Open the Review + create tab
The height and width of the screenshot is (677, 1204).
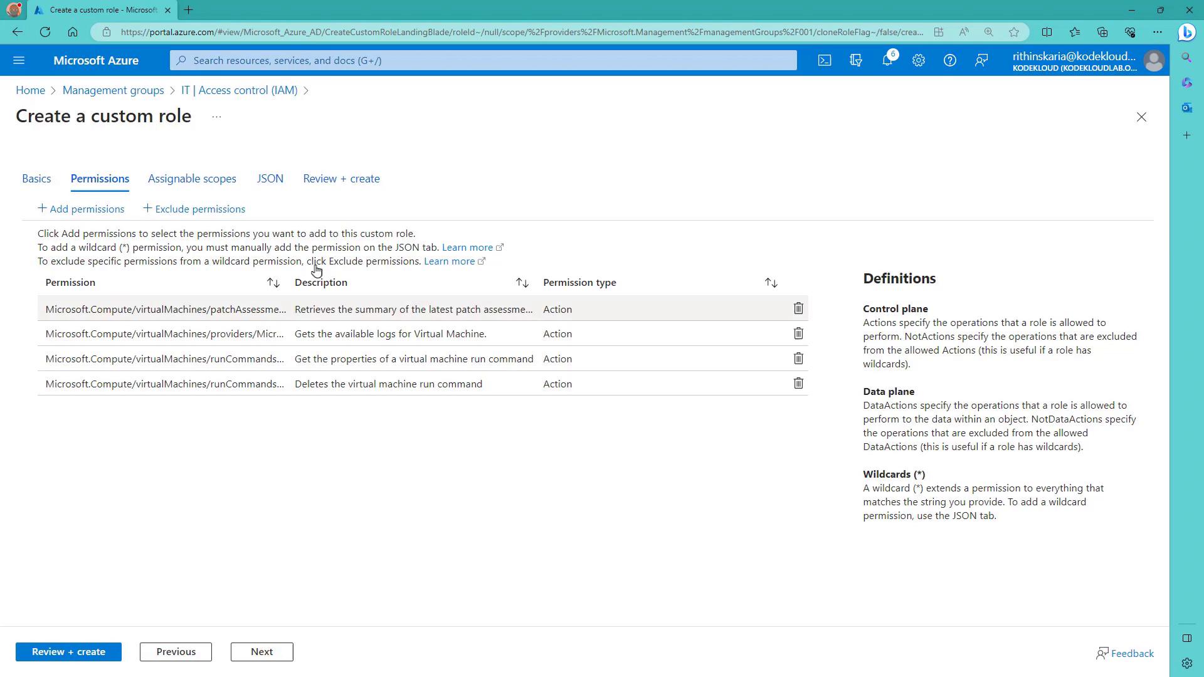tap(341, 179)
